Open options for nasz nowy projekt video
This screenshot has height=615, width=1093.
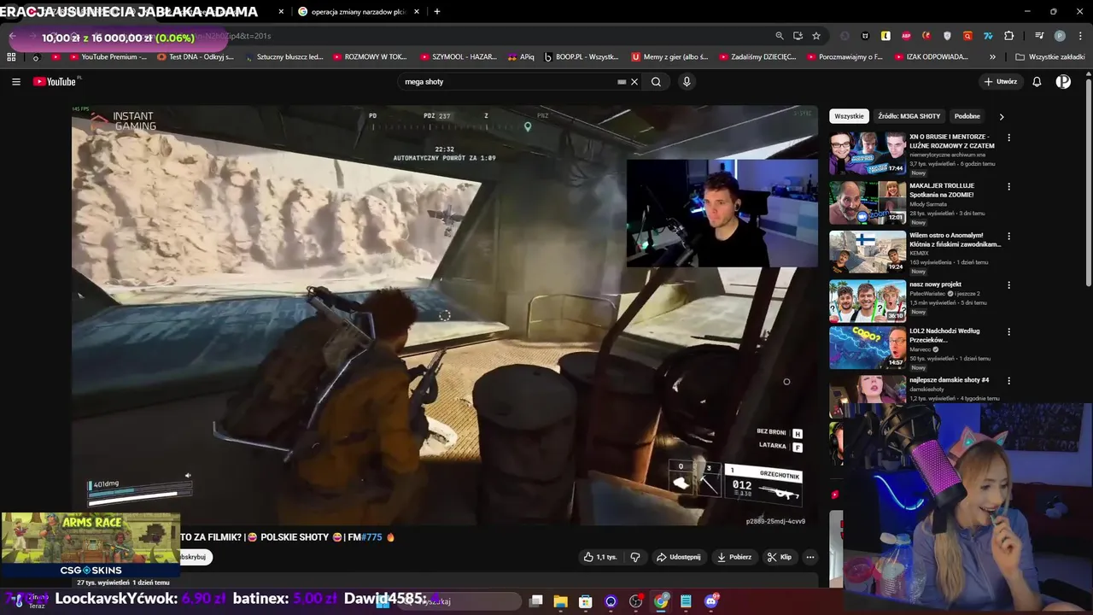tap(1008, 285)
